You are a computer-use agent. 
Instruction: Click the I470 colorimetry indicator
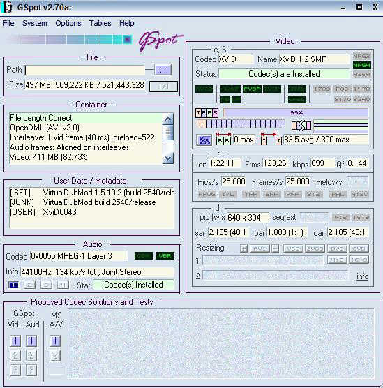tap(361, 89)
